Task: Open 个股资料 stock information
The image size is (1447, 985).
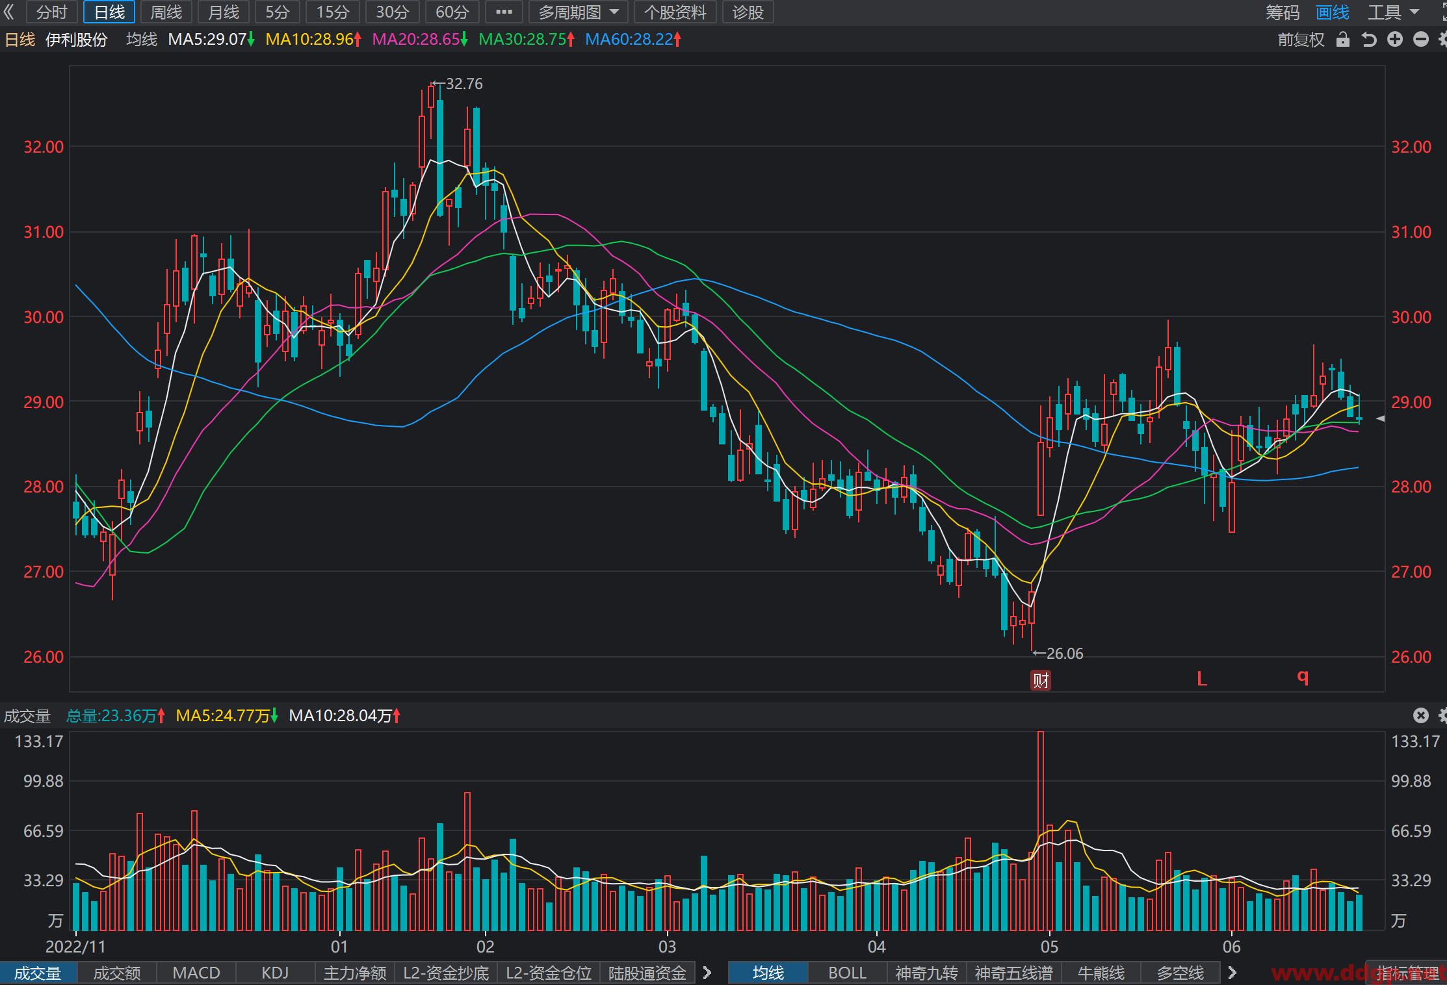Action: tap(675, 12)
